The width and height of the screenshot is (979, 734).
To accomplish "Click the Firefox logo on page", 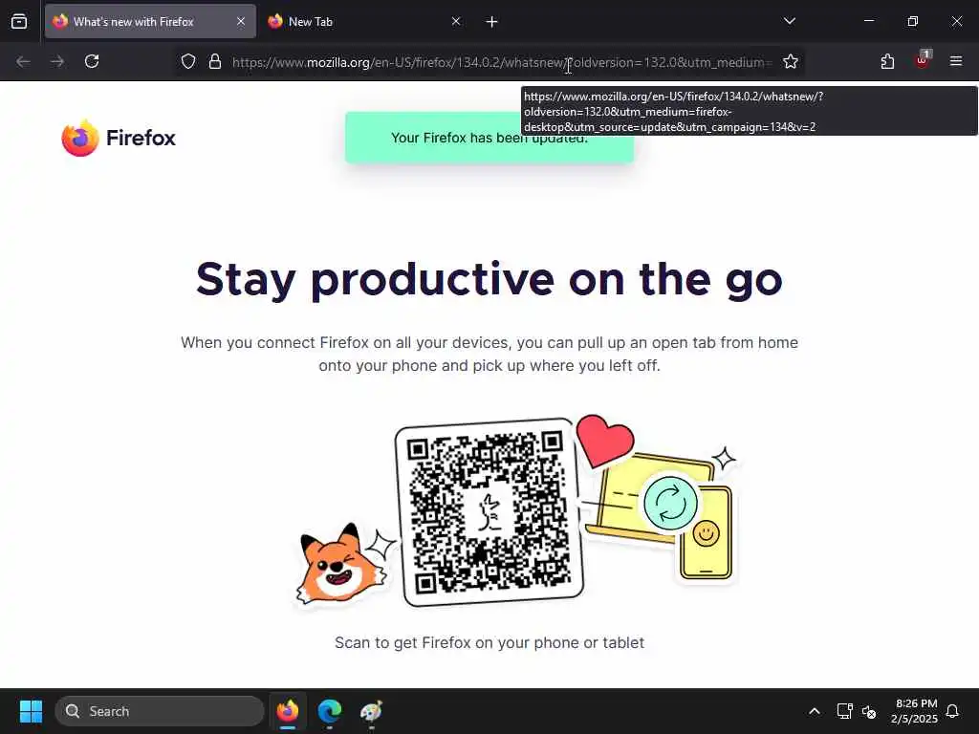I will point(119,138).
